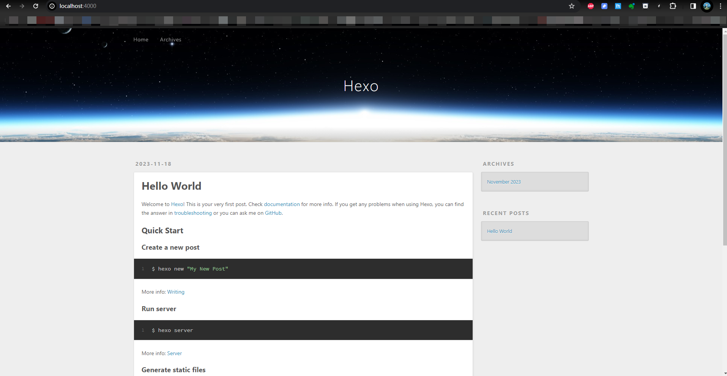Click the scrollbar down arrow
Screen dimensions: 727x376
click(725, 373)
